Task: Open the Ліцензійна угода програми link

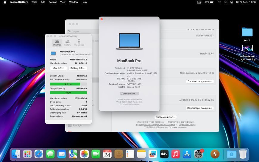Action: [x=151, y=122]
